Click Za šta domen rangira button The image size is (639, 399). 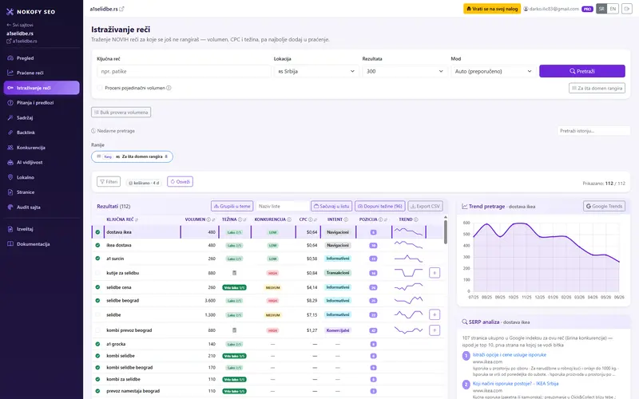[x=597, y=88]
